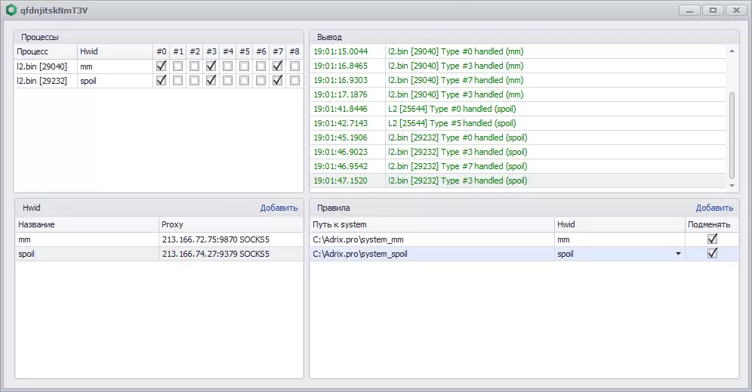Enable #1 checkbox for l2.bin [29040]
Viewport: 752px width, 392px height.
click(x=178, y=66)
